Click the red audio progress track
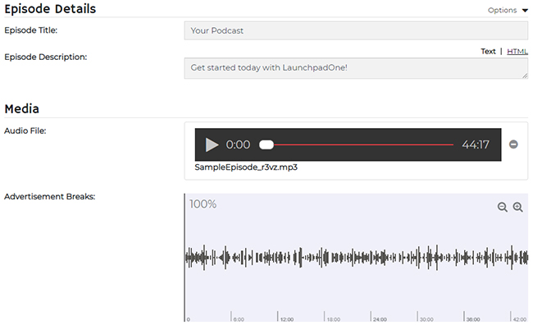Screen dimensions: 533x325 363,144
